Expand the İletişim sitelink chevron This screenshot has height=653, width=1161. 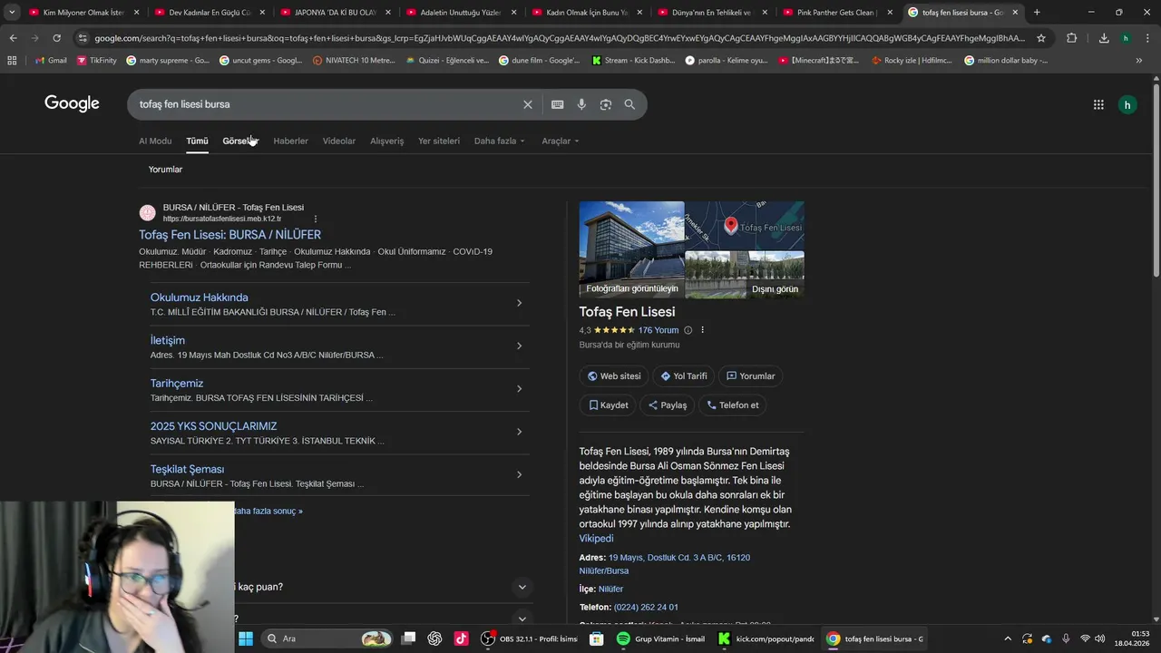(519, 346)
